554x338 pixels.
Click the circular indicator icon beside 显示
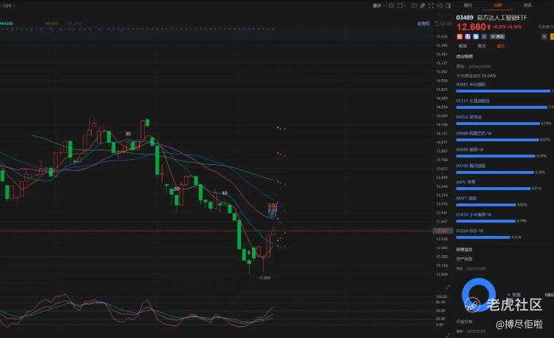[x=391, y=6]
